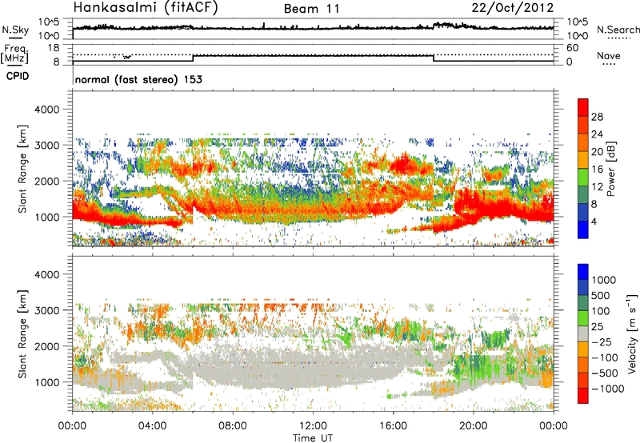Click the Power [dB] colorbar label
The image size is (640, 443).
pyautogui.click(x=611, y=169)
